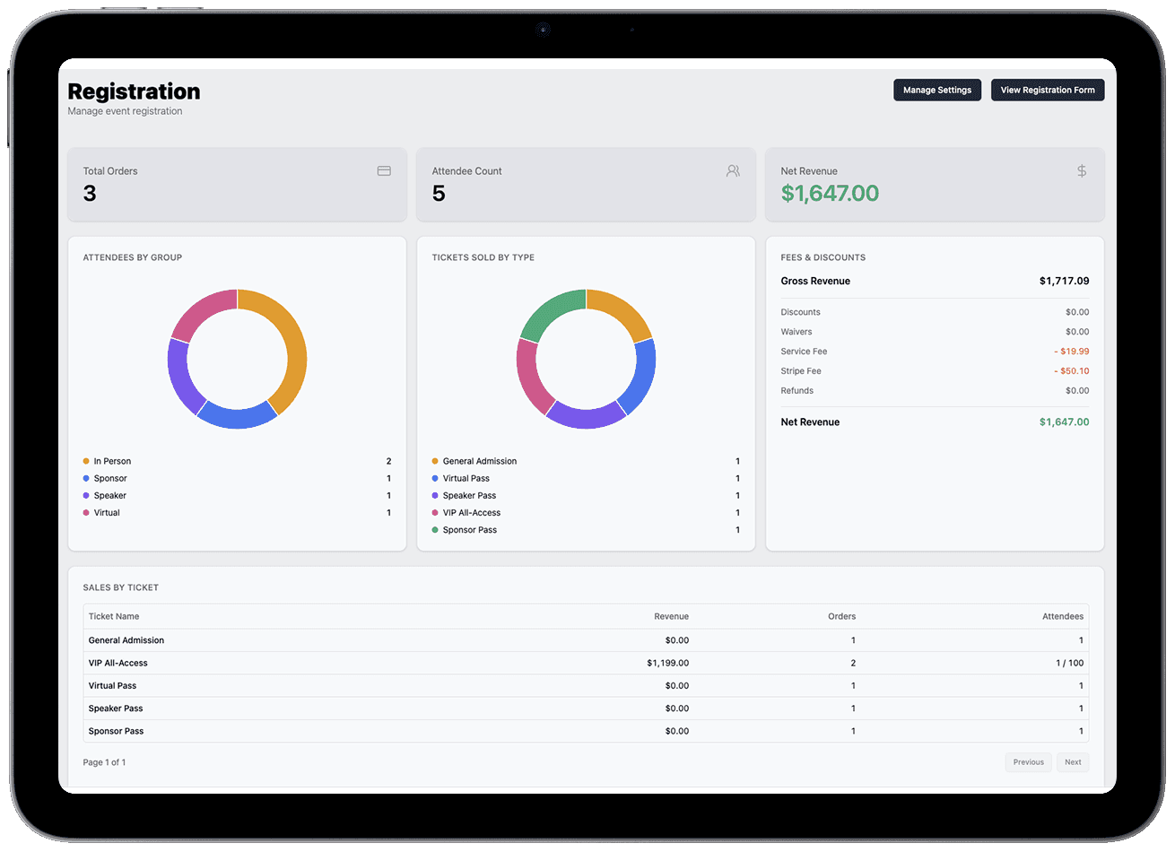1175x852 pixels.
Task: Go to the Next page
Action: click(x=1073, y=762)
